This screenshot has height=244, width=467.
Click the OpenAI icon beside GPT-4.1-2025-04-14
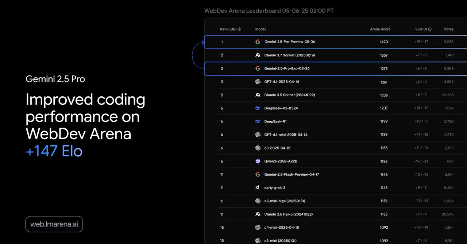coord(258,82)
